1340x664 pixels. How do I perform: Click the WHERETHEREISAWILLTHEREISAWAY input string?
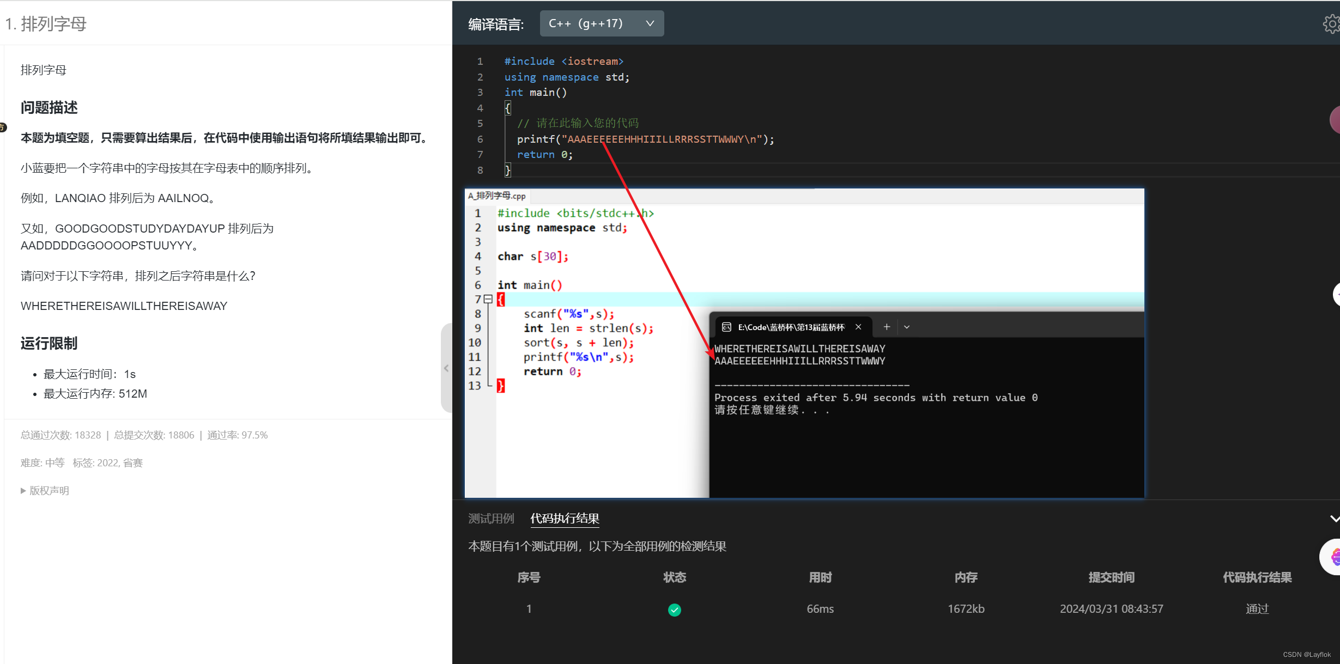pos(124,306)
